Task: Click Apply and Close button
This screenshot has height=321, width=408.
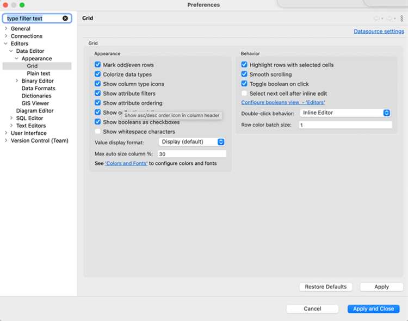Action: click(x=373, y=309)
